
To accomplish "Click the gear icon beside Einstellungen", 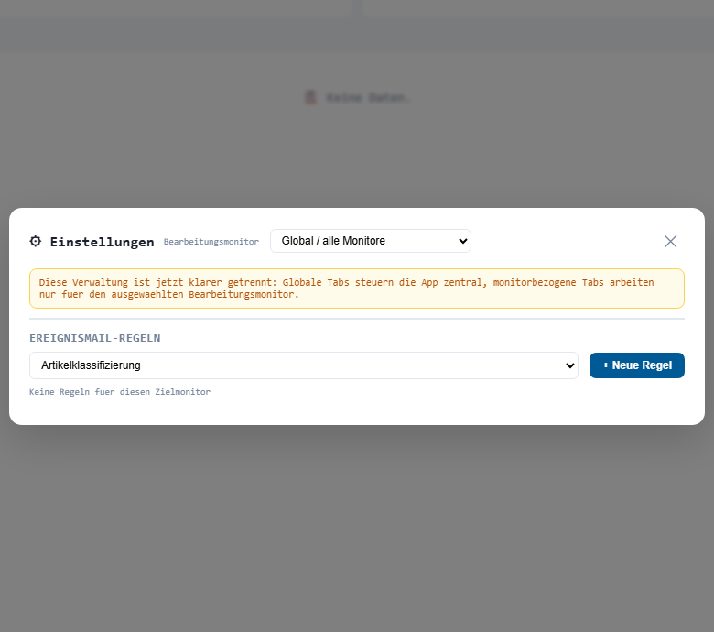I will [x=36, y=242].
